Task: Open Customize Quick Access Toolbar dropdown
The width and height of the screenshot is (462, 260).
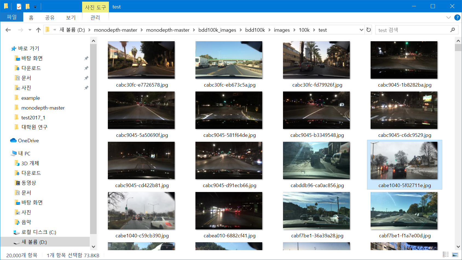Action: click(x=35, y=7)
